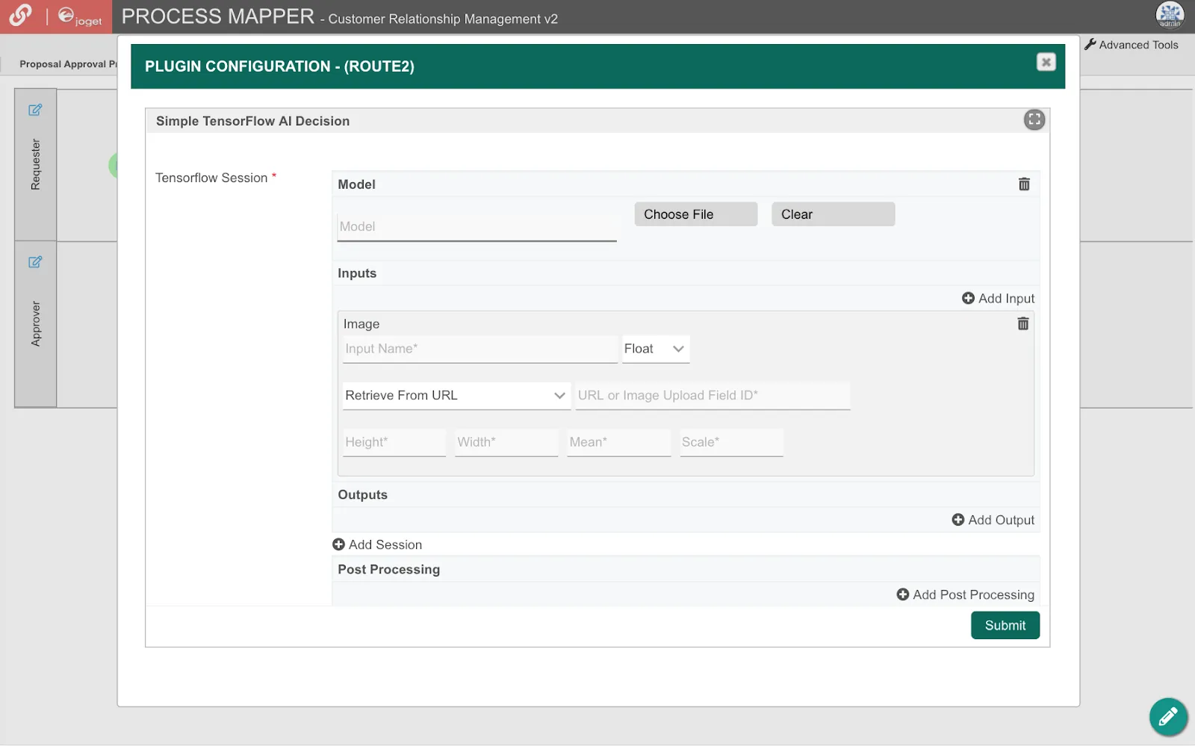This screenshot has height=746, width=1195.
Task: Remove the Image input with trash icon
Action: [1022, 323]
